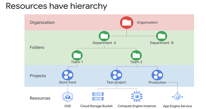Image resolution: width=206 pixels, height=109 pixels.
Task: Click the 'Team 1' text label
Action: [77, 62]
